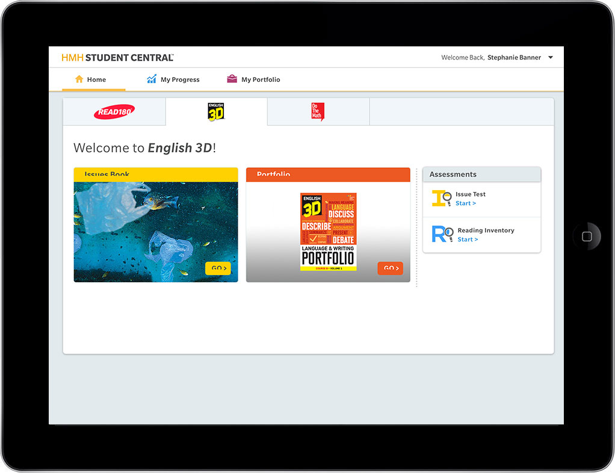Switch to the READ 180 program tab
The image size is (615, 473).
114,112
